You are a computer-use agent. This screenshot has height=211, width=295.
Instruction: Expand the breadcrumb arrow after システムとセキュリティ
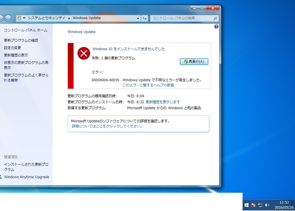click(69, 18)
